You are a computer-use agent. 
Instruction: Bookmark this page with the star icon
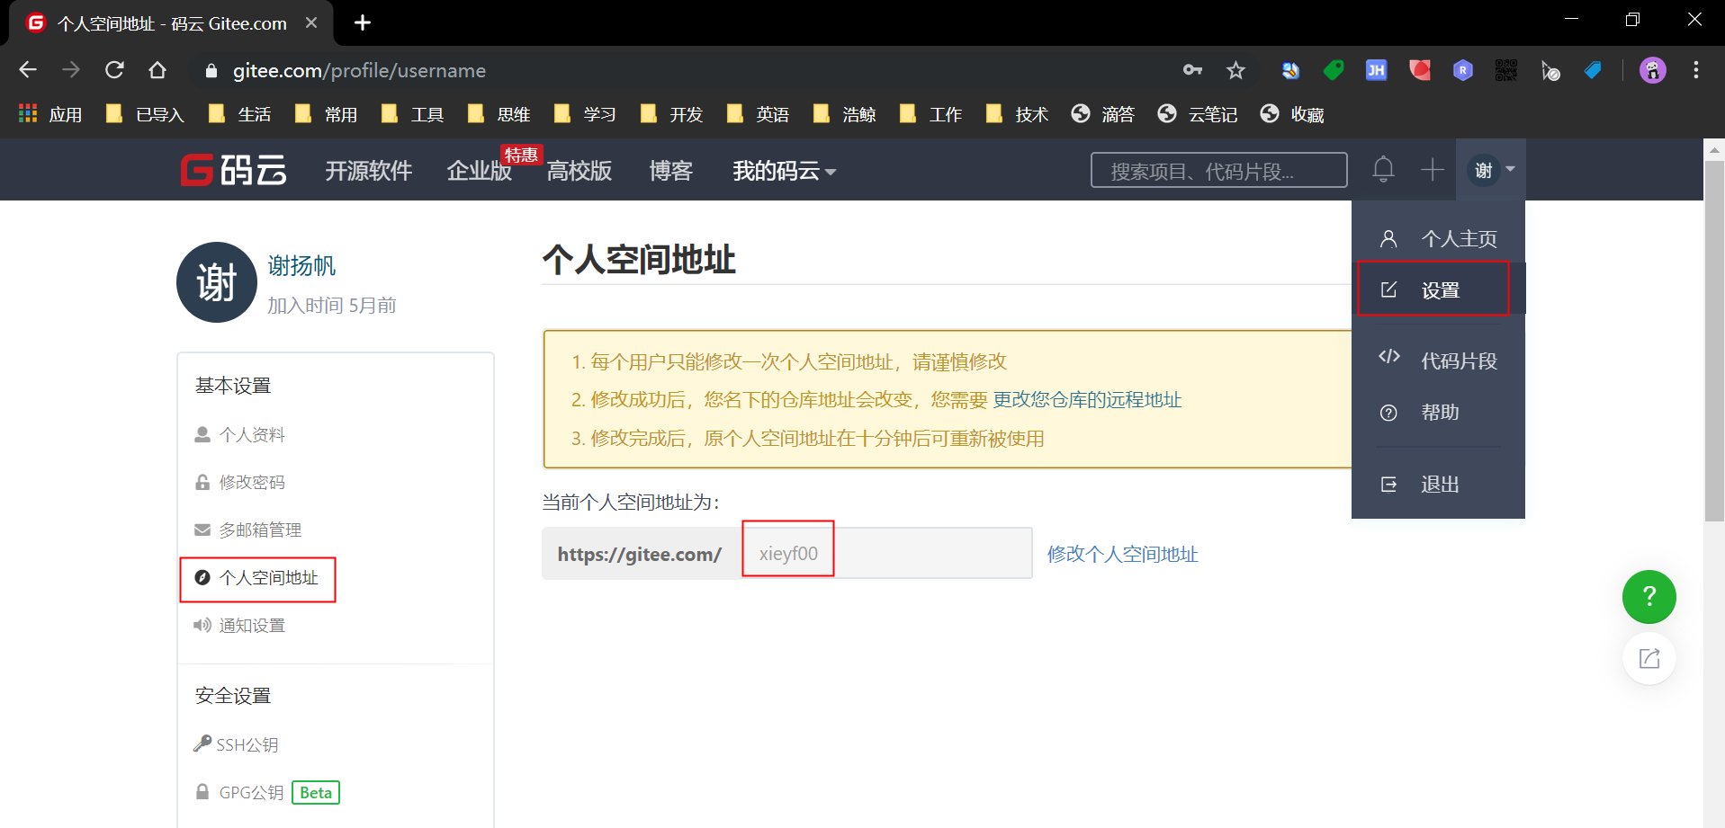1235,69
